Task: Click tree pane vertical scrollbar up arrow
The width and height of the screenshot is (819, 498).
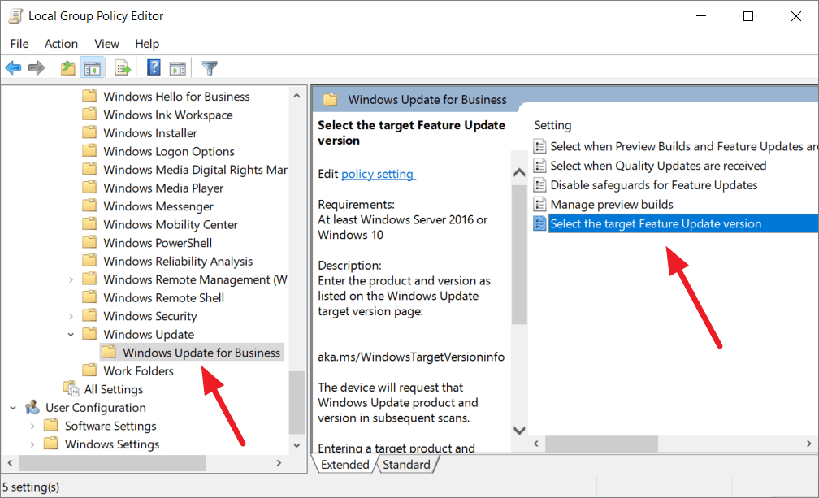Action: (297, 96)
